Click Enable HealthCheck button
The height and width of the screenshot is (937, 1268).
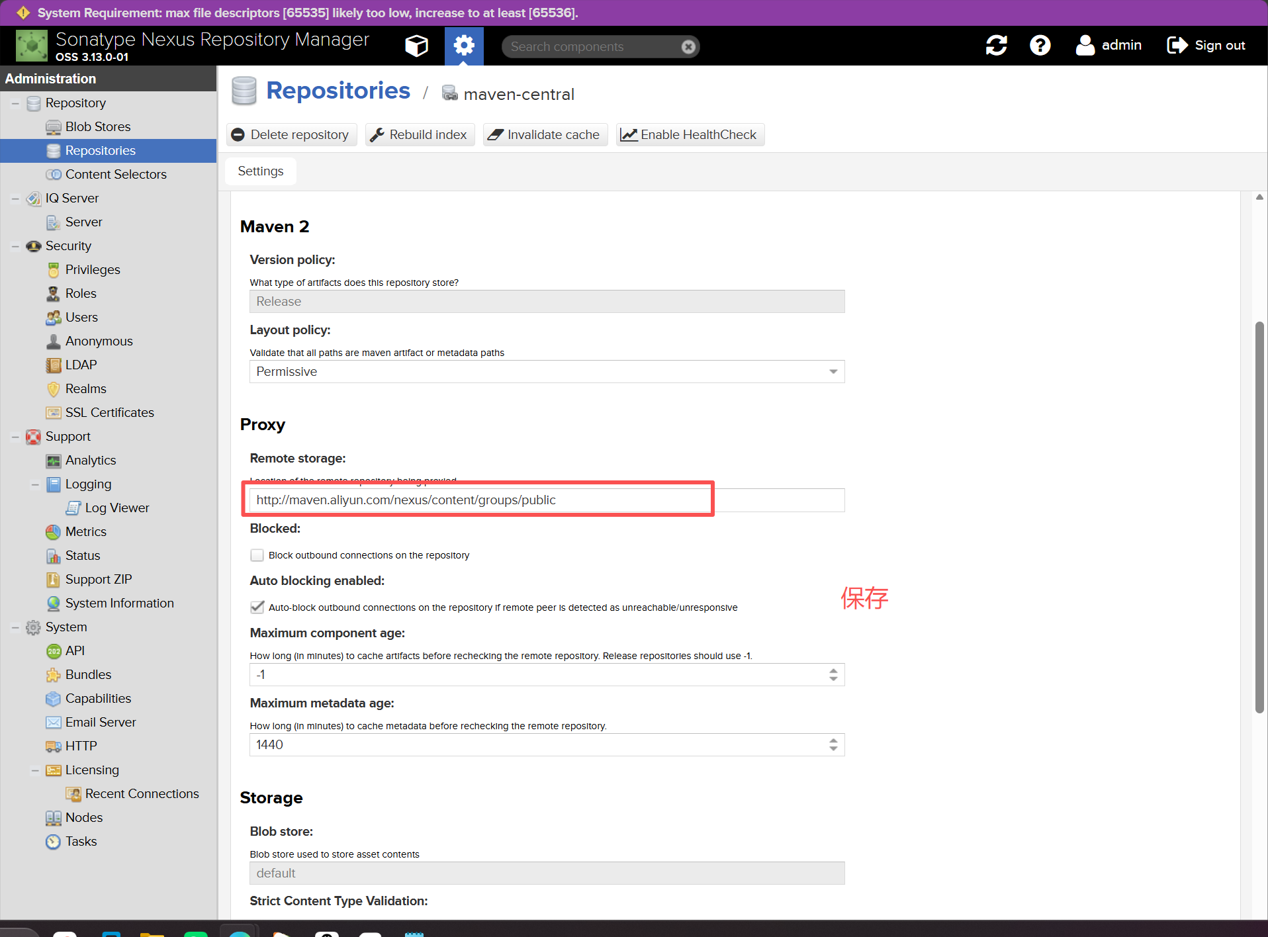pos(690,135)
